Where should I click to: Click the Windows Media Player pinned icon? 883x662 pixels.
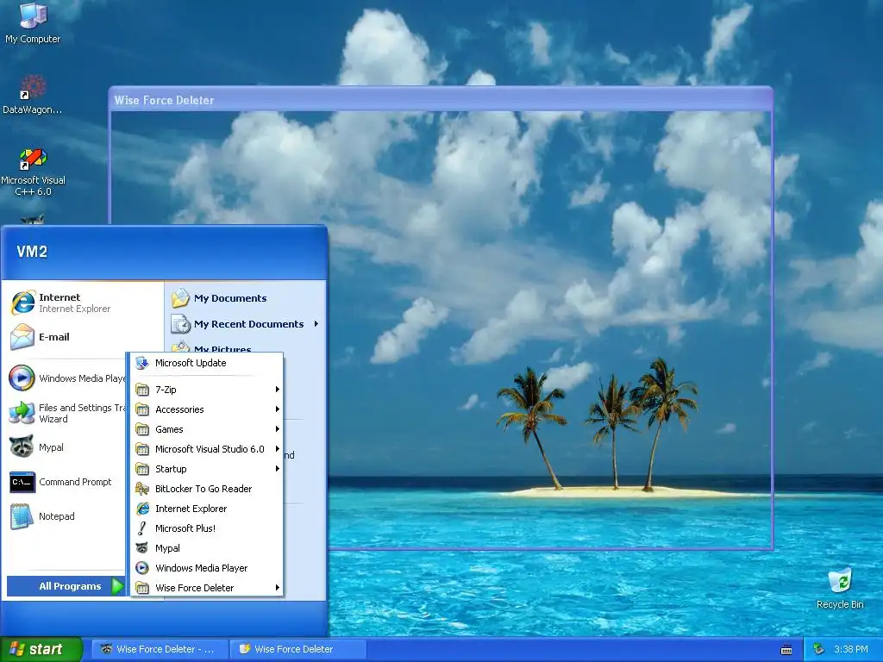coord(22,378)
